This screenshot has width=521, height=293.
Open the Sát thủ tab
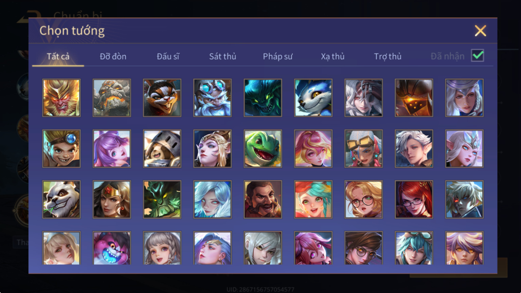(x=222, y=56)
